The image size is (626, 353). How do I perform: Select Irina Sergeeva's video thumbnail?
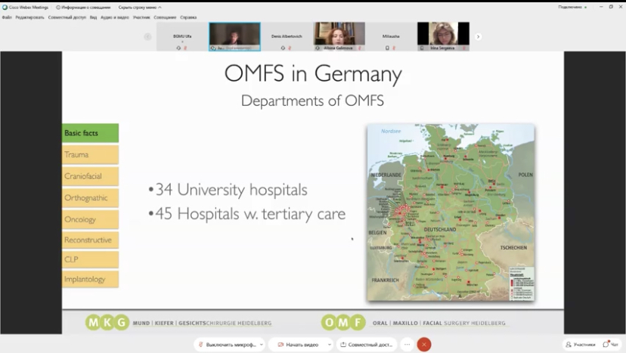(443, 36)
